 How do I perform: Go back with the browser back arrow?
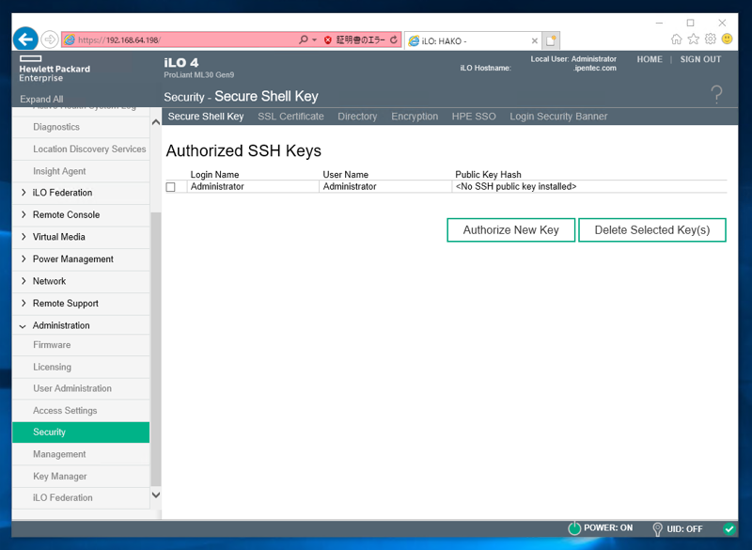pos(25,39)
